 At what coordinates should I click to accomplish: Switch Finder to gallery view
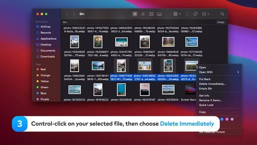159,14
